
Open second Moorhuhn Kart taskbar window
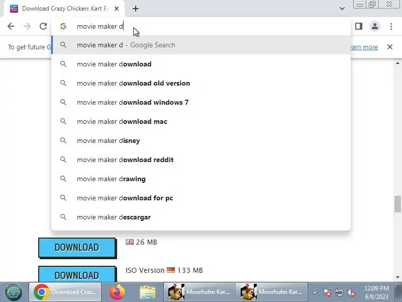coord(272,292)
